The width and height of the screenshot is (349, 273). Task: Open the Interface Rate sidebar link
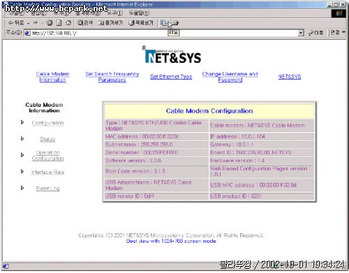pyautogui.click(x=47, y=172)
